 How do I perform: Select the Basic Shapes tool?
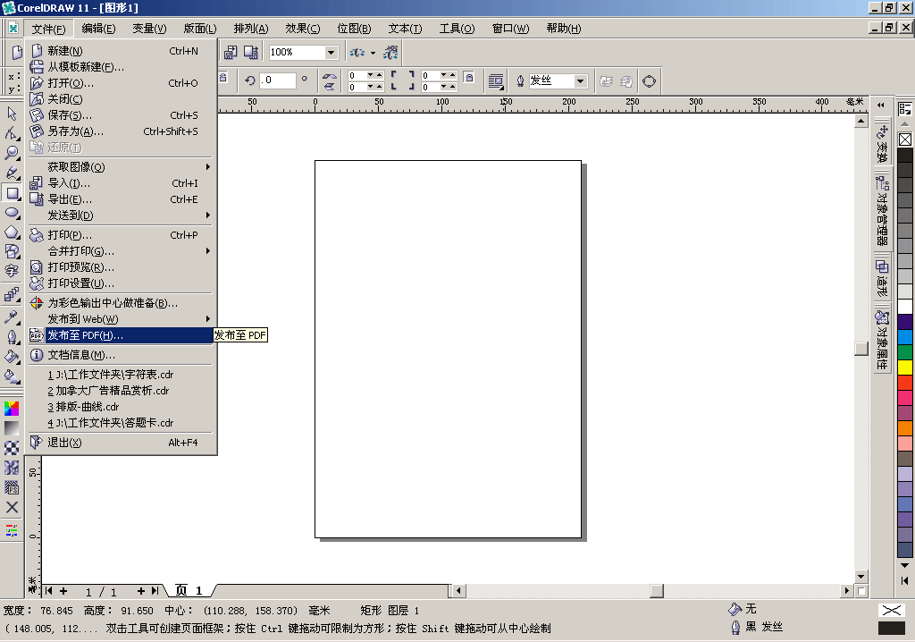click(12, 252)
